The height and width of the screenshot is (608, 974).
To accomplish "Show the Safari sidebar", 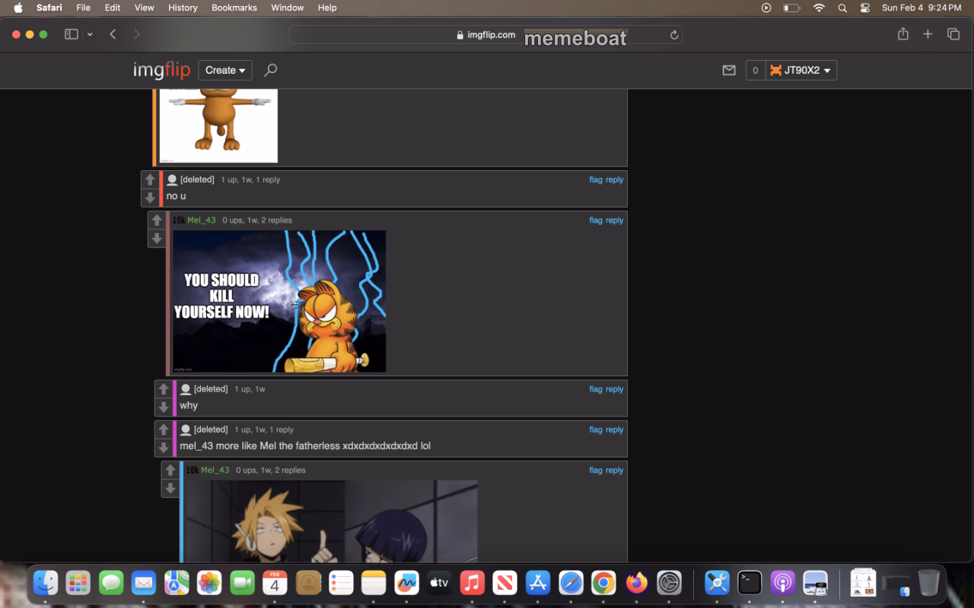I will coord(72,34).
